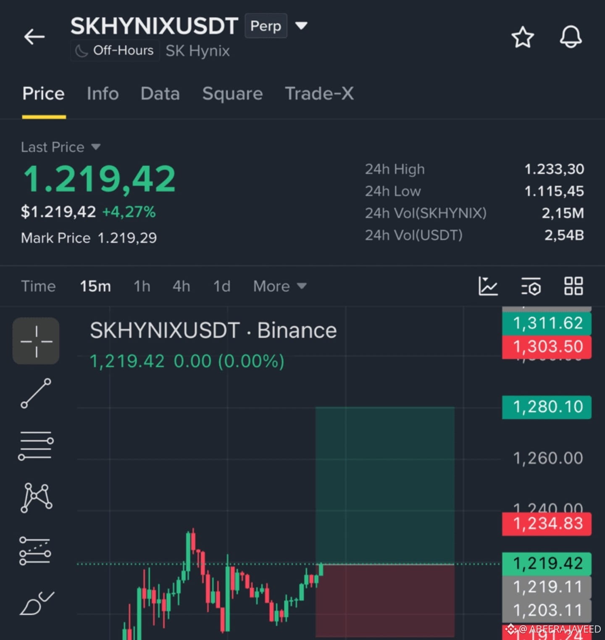Switch to the Info tab
The image size is (605, 640).
coord(103,94)
